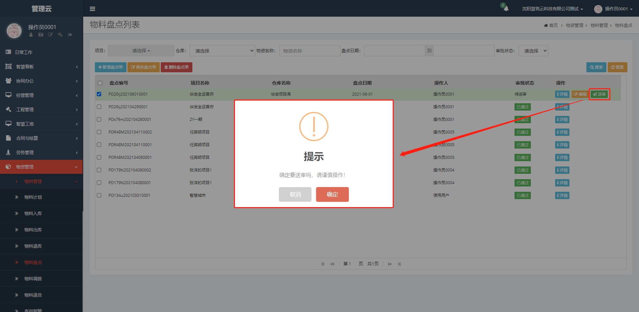This screenshot has height=312, width=639.
Task: Go to last page pagination icon
Action: point(399,264)
